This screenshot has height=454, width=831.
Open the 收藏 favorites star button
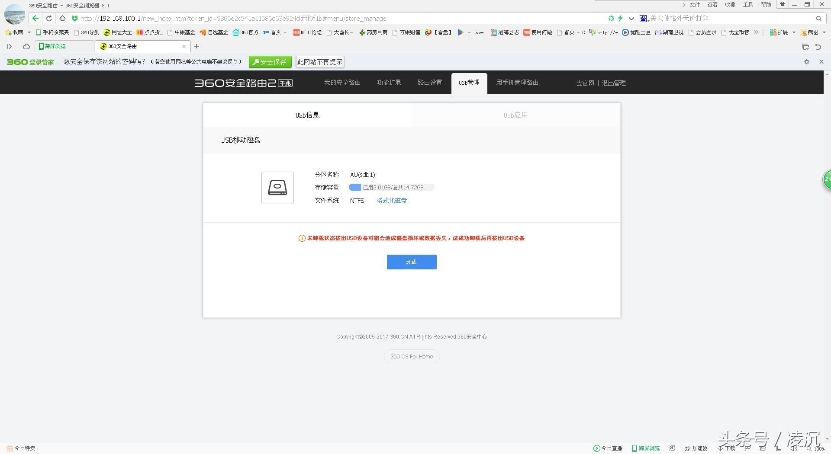point(14,32)
